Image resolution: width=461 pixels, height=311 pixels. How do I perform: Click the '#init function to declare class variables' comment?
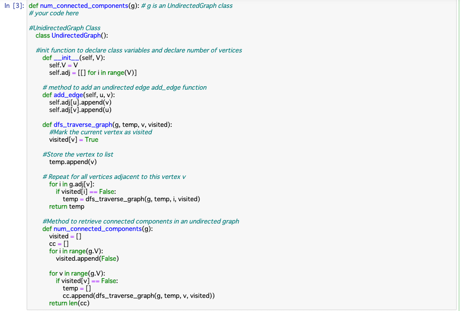click(139, 51)
